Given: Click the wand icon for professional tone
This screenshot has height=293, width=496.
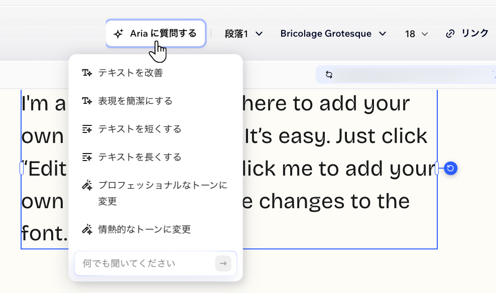Looking at the screenshot, I should (86, 185).
